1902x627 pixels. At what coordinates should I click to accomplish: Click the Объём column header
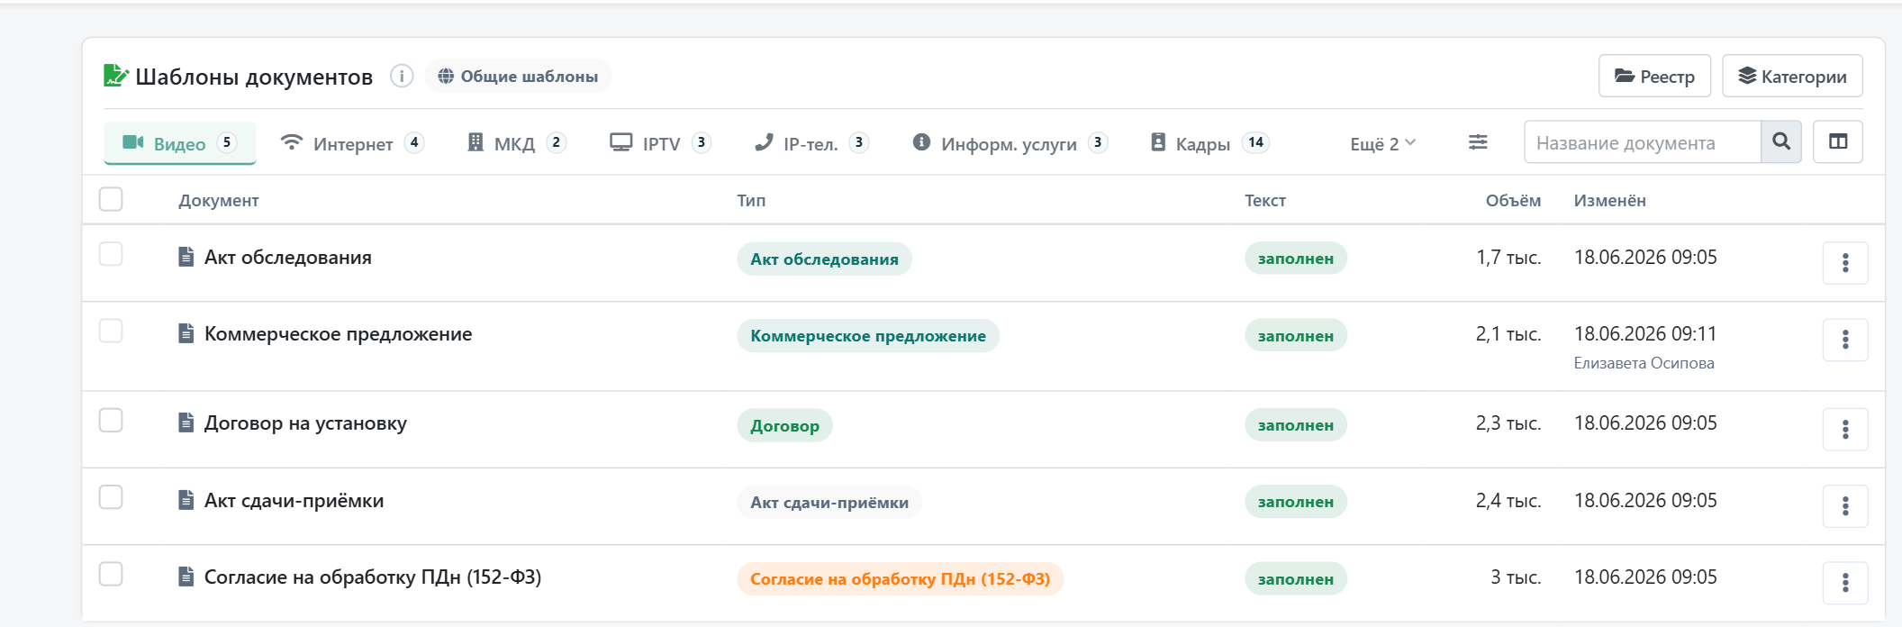pos(1513,201)
